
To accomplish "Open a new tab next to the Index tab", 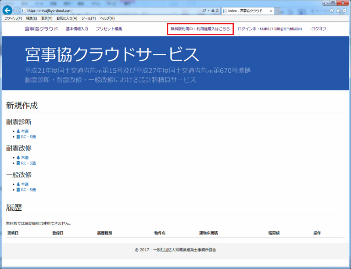I will click(x=278, y=11).
